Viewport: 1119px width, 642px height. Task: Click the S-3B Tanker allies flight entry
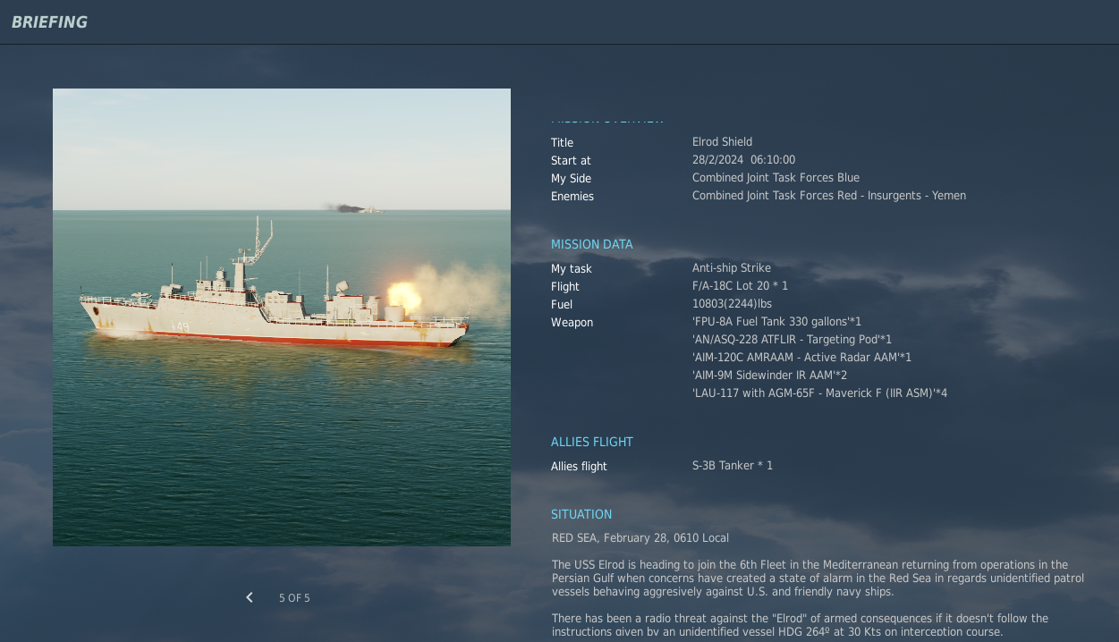732,466
